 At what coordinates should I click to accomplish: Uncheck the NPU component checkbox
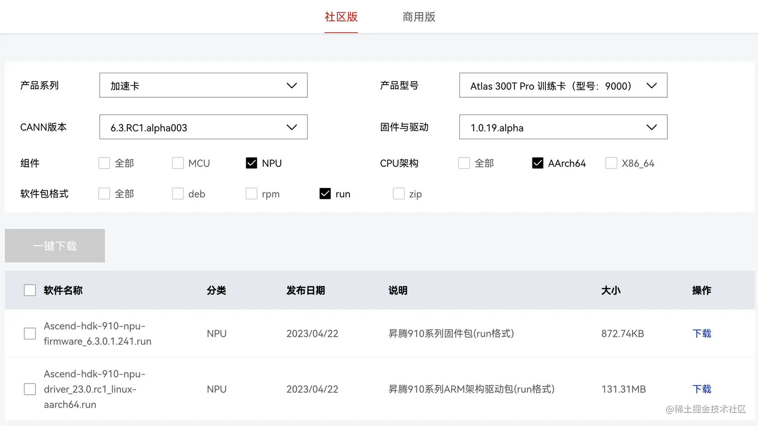point(252,163)
